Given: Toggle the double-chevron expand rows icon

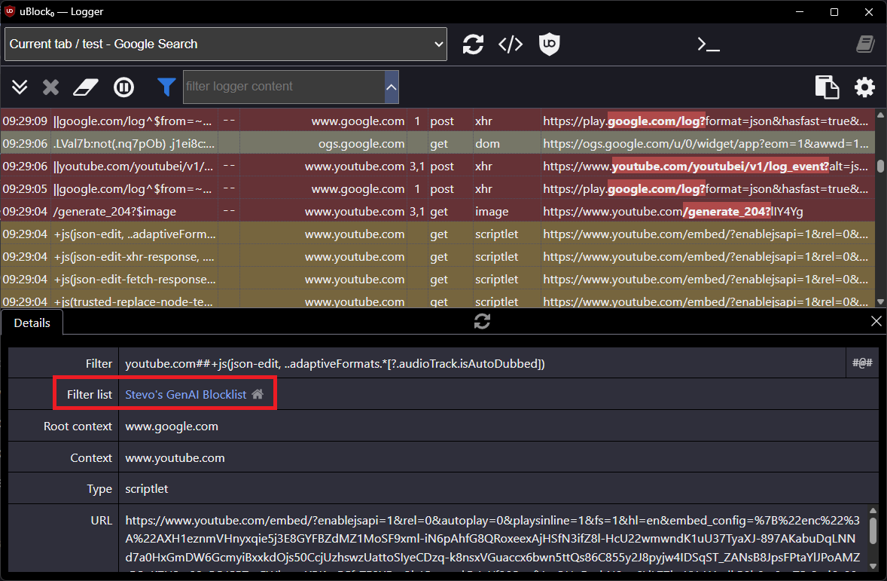Looking at the screenshot, I should (20, 87).
